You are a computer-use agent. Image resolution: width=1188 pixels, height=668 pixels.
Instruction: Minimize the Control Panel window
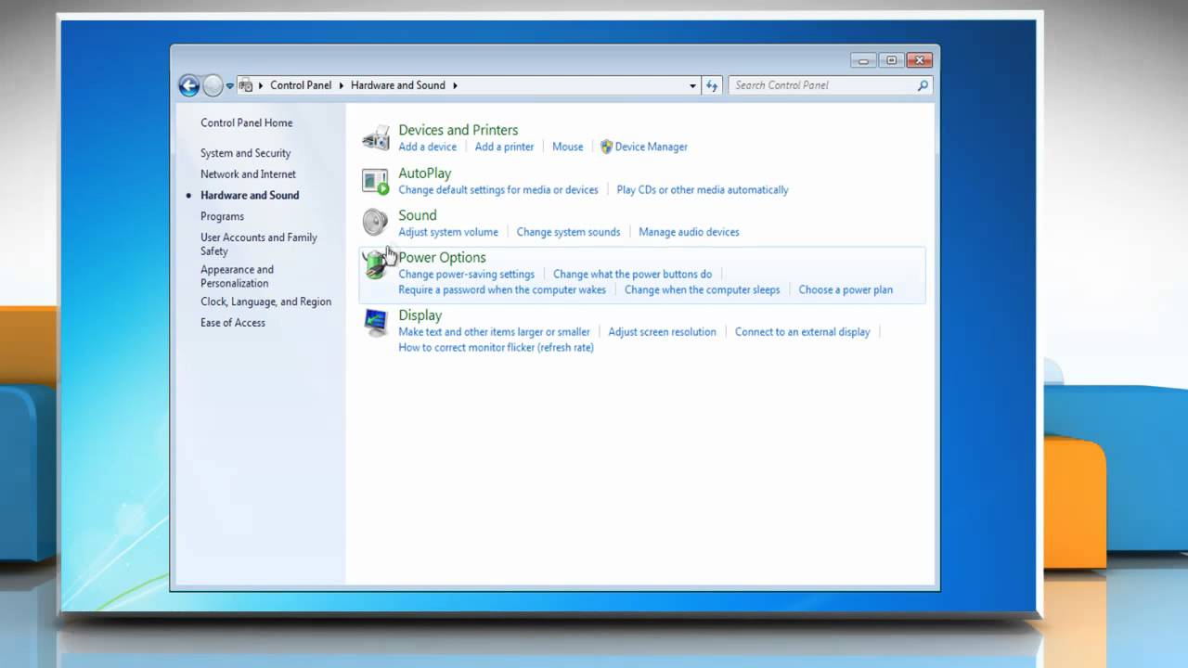[x=863, y=60]
